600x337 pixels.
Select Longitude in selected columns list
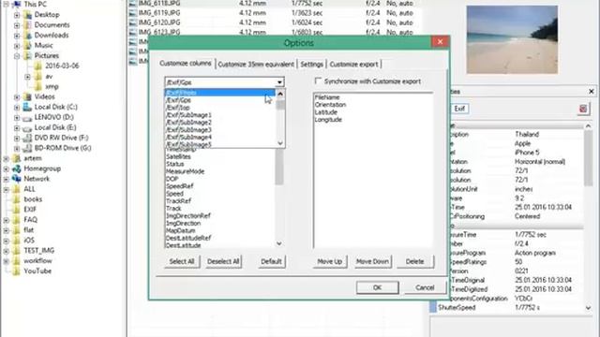pos(328,120)
